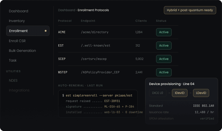Open NDES under Utilities
222x131 pixels.
pos(13,80)
